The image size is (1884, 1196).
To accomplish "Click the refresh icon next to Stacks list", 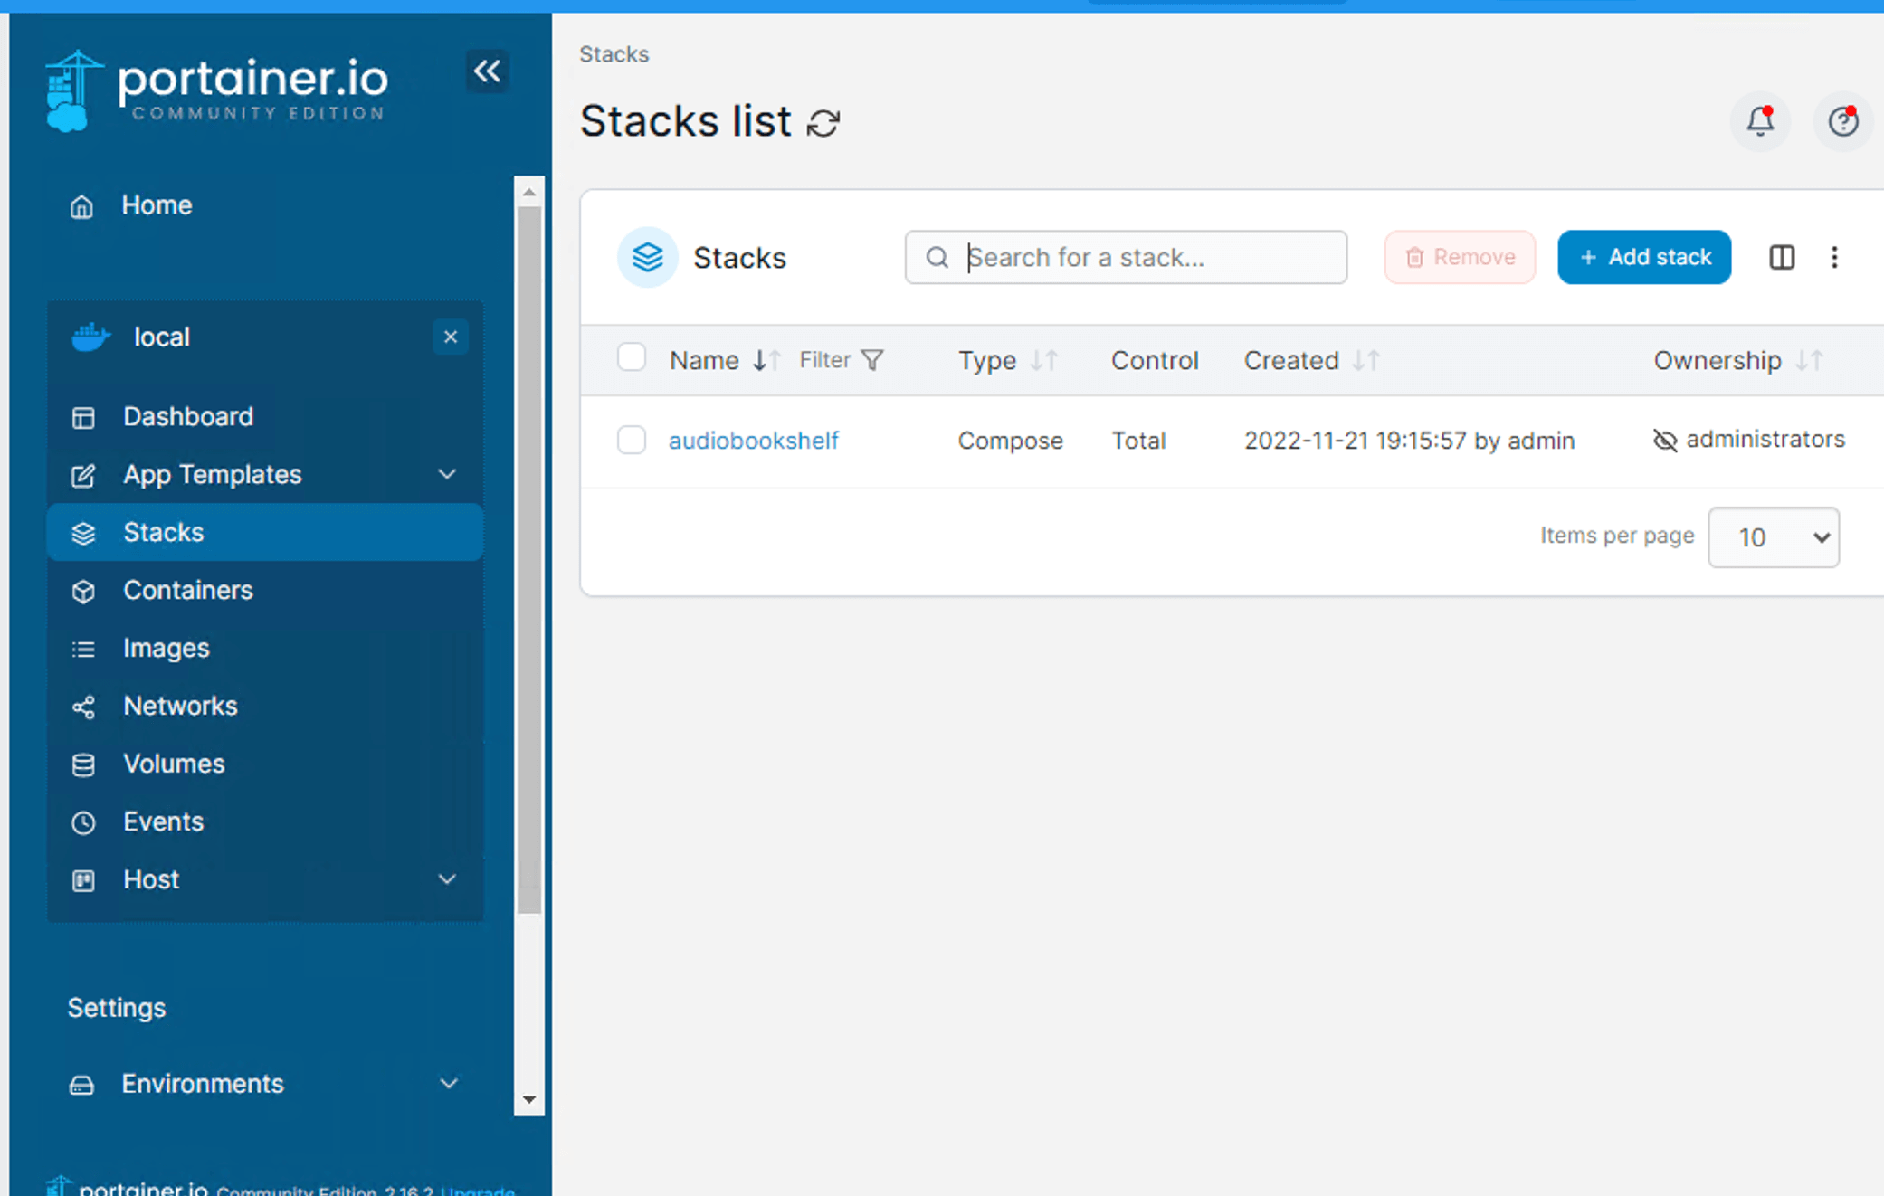I will pyautogui.click(x=823, y=123).
